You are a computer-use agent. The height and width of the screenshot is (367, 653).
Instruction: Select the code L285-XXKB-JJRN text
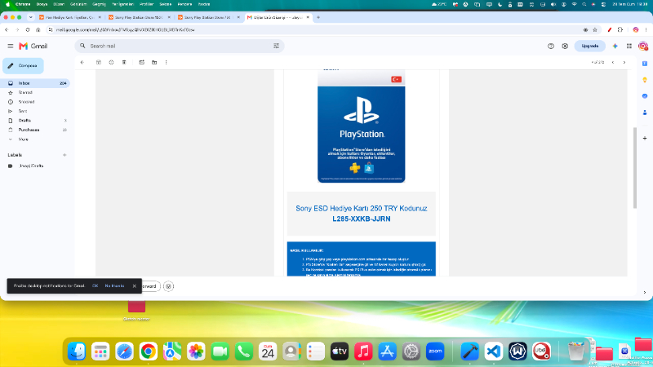pyautogui.click(x=362, y=219)
